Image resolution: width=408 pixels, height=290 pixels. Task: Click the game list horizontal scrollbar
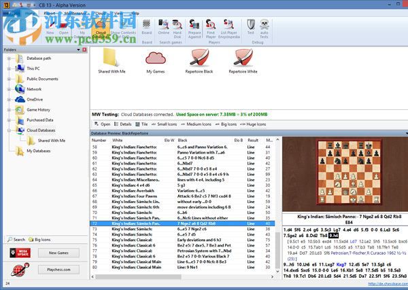click(138, 276)
